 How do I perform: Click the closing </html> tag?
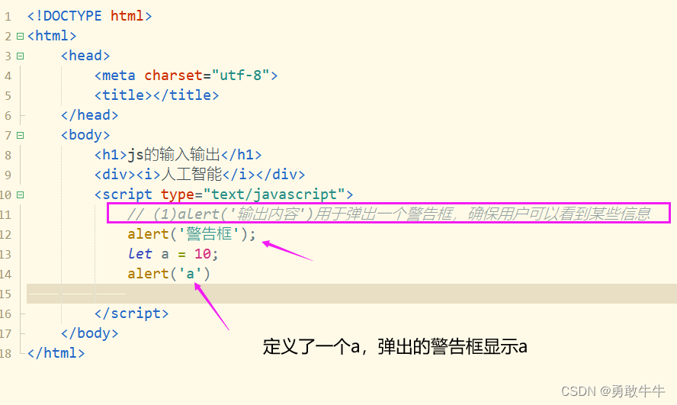[x=56, y=353]
